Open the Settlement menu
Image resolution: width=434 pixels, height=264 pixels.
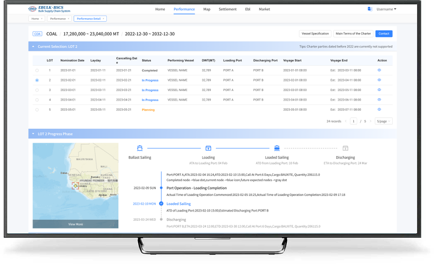click(x=227, y=9)
